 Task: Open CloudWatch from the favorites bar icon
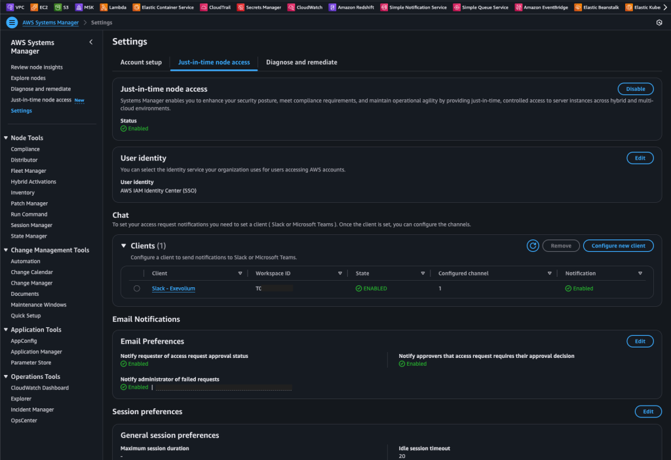[x=291, y=7]
